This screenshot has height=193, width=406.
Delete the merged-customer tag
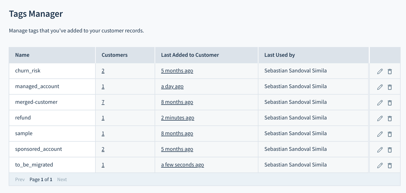pyautogui.click(x=390, y=103)
